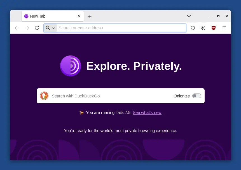Viewport: 241px width, 170px height.
Task: Enable the Onionize search toggle
Action: coord(196,96)
